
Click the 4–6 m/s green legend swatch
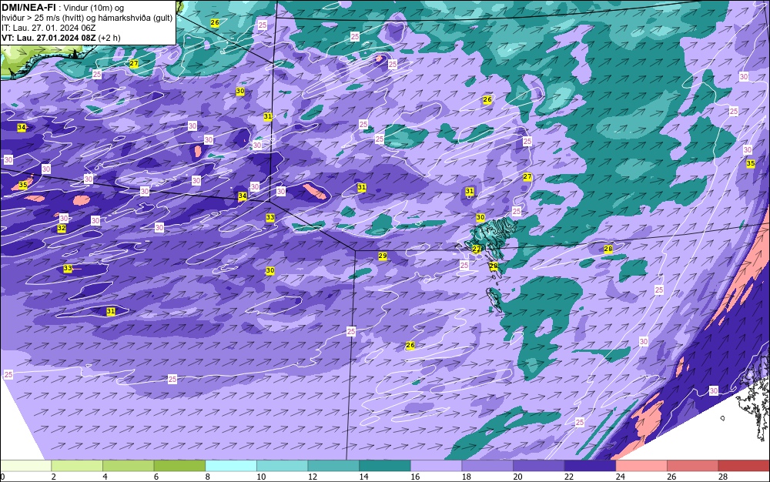point(128,466)
